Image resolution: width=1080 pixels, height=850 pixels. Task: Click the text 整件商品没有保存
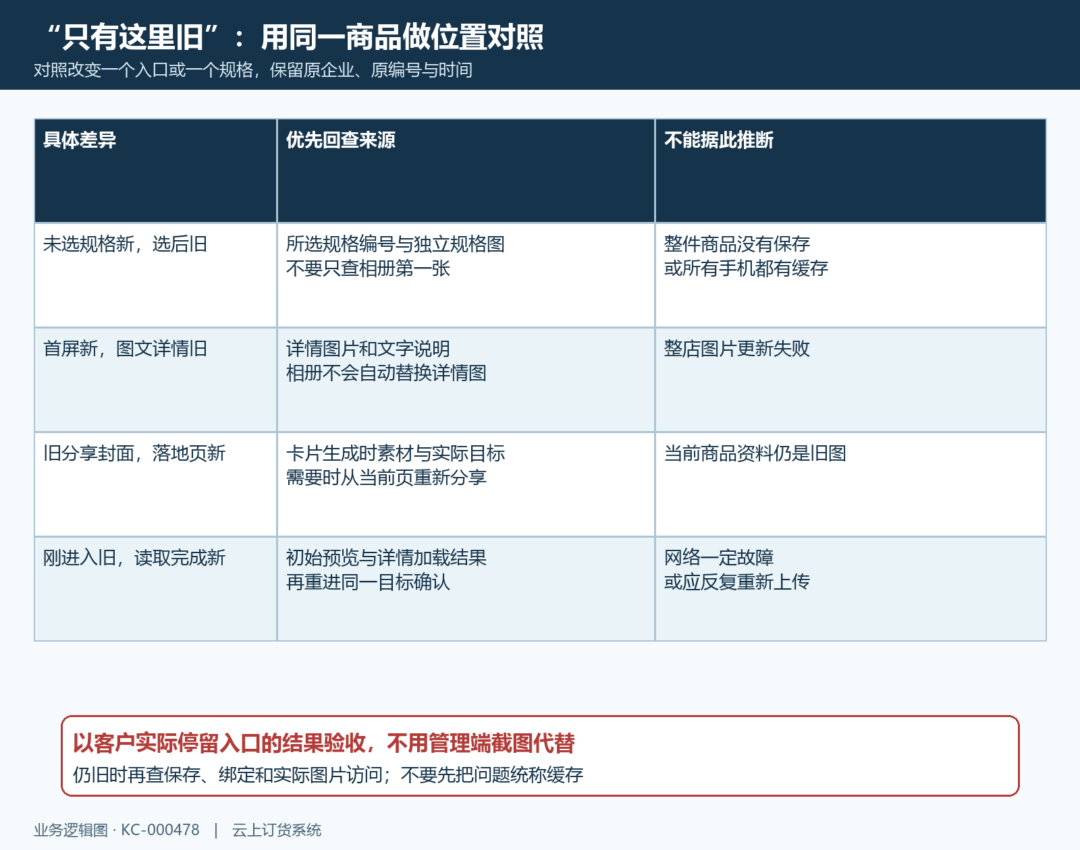(x=737, y=244)
